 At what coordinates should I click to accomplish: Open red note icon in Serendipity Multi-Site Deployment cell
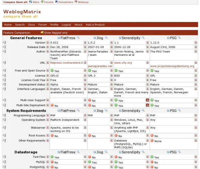147,105
